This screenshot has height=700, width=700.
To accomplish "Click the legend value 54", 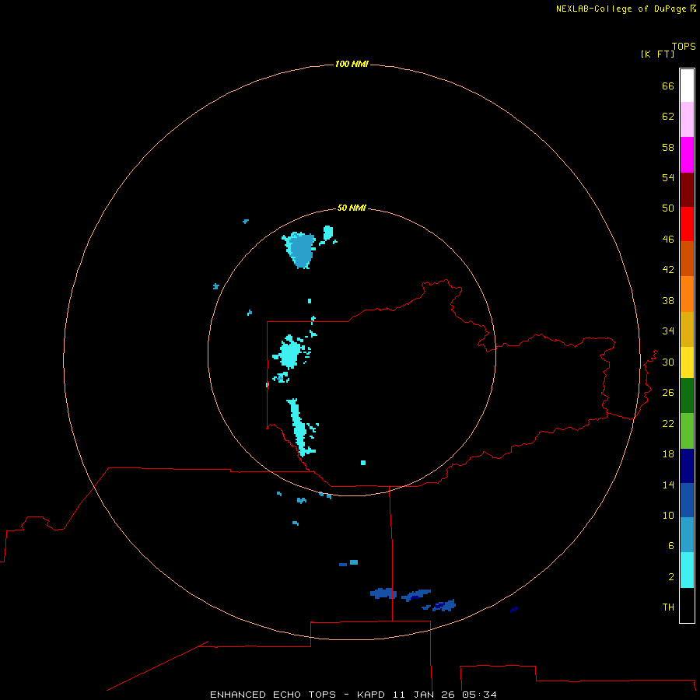I will pyautogui.click(x=668, y=177).
